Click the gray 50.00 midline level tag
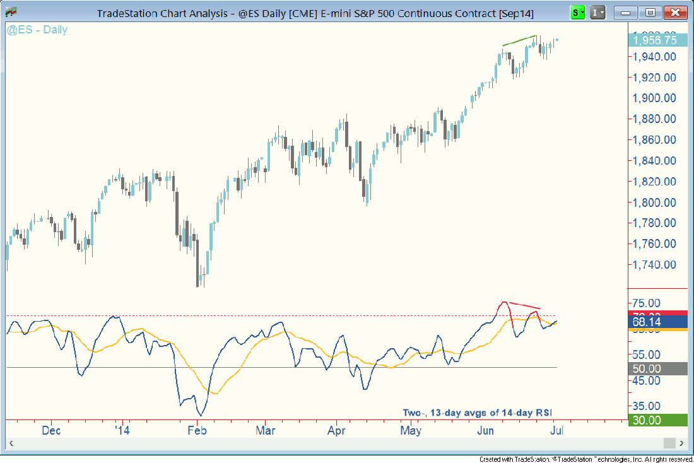The image size is (694, 463). coord(654,369)
